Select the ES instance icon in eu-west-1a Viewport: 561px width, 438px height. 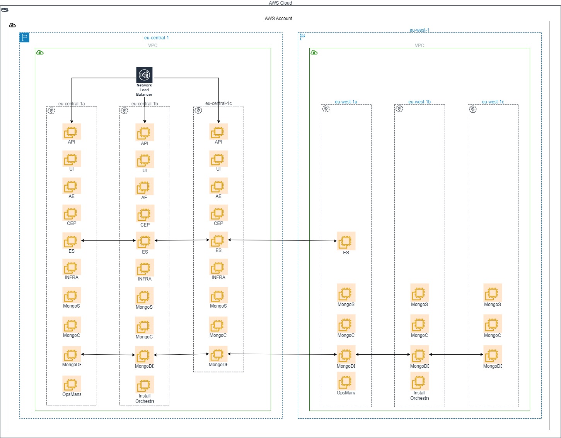346,240
